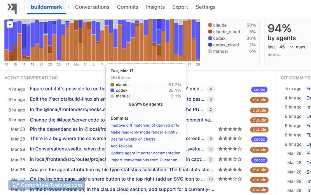This screenshot has height=195, width=311.
Task: Switch to the Commits tab
Action: [128, 7]
